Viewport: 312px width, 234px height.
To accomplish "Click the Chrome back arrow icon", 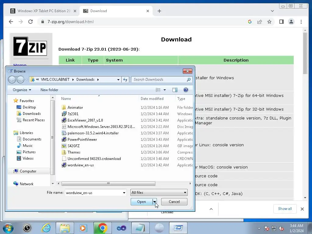I will (x=11, y=22).
